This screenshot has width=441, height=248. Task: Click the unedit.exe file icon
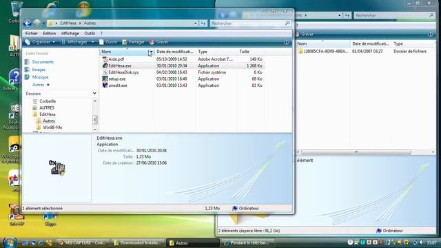tap(105, 85)
